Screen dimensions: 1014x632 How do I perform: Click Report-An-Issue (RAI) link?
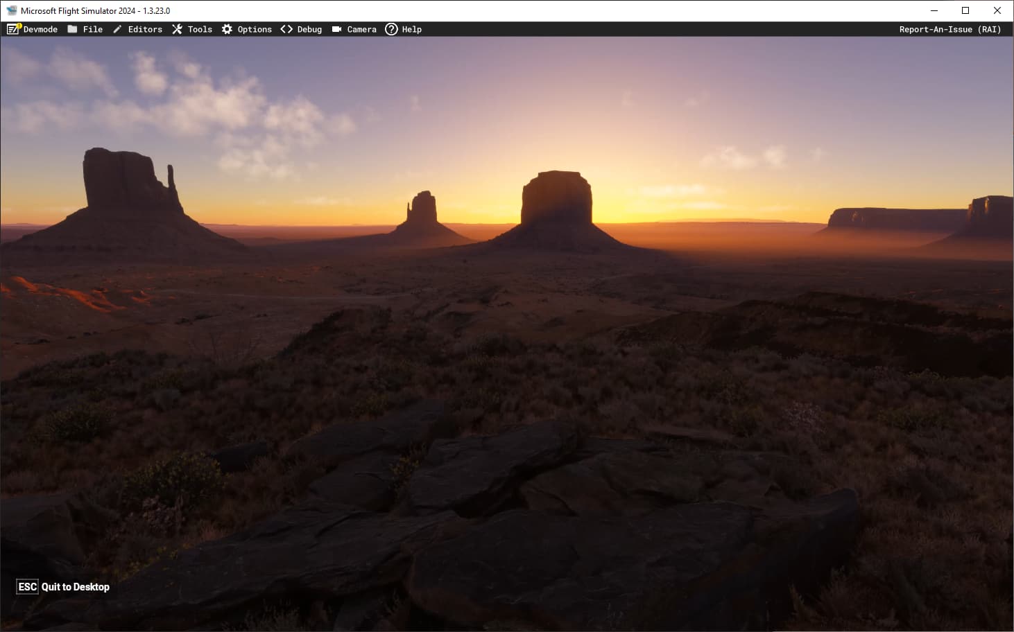point(950,29)
